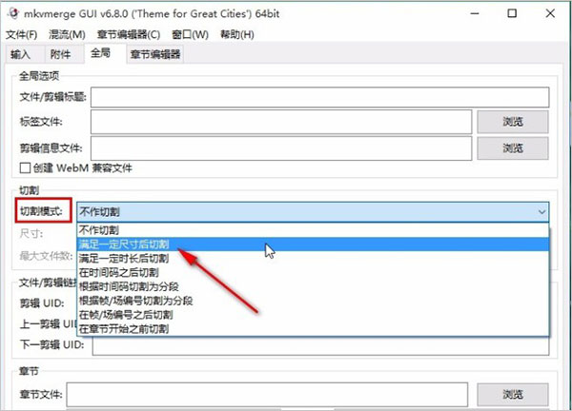Choose 根据帧/场编号切割为分段 option
The width and height of the screenshot is (572, 411).
[313, 301]
